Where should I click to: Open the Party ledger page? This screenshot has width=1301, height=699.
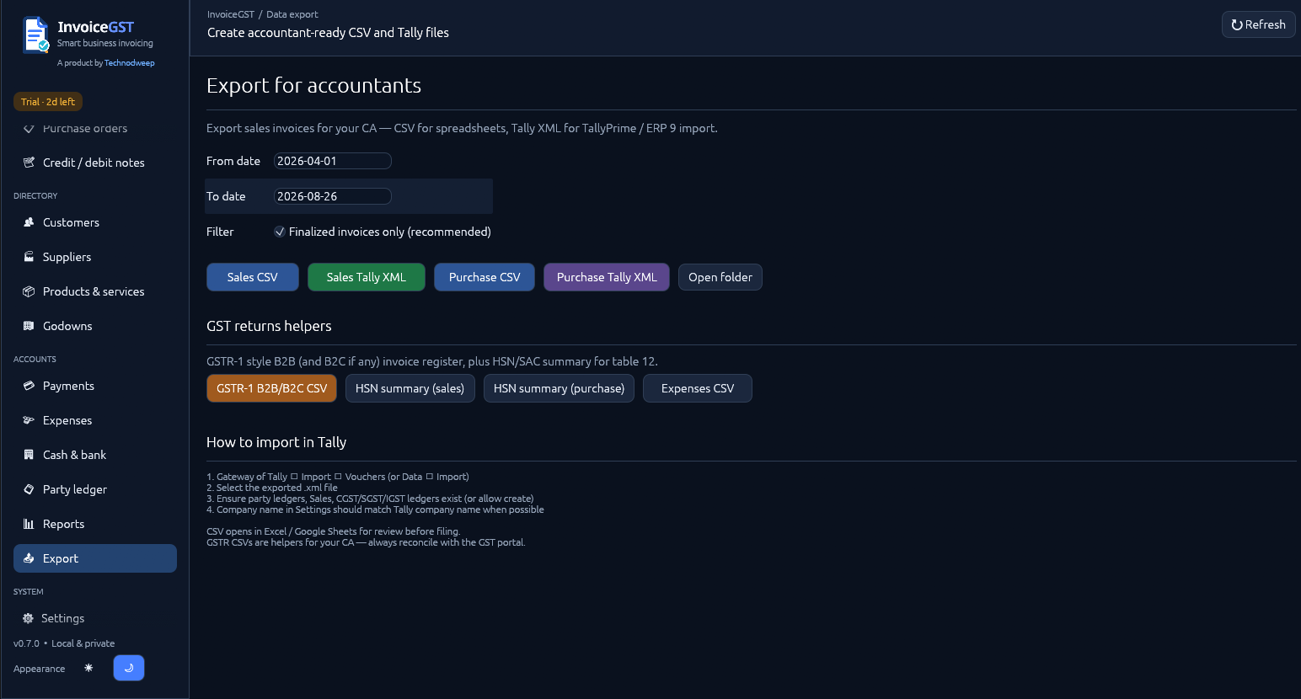click(x=95, y=489)
